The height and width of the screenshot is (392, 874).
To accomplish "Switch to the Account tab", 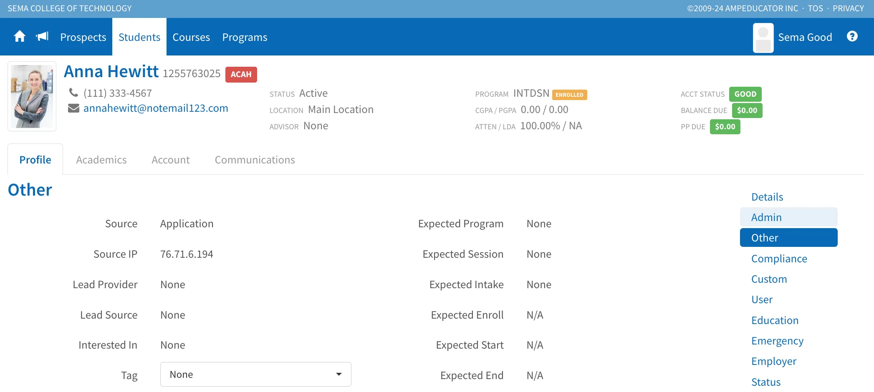I will [171, 160].
